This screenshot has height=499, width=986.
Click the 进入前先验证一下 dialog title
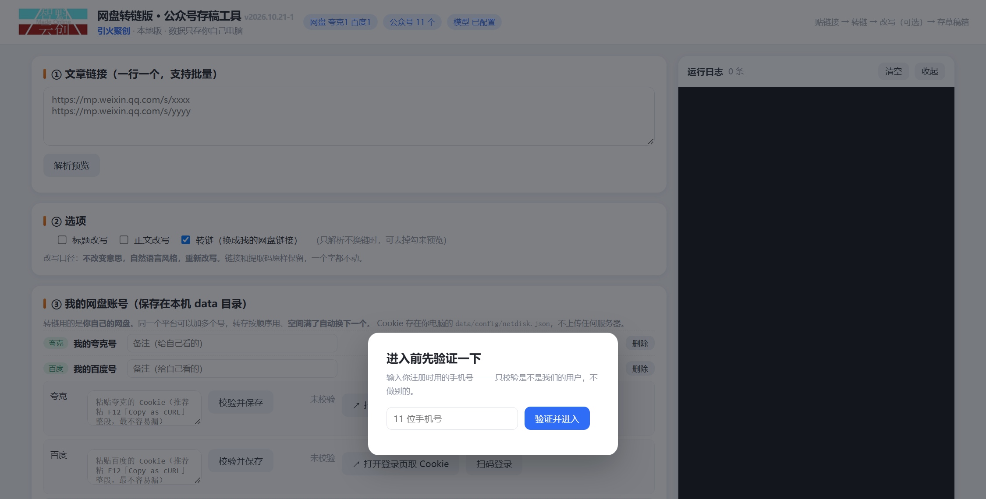point(433,358)
